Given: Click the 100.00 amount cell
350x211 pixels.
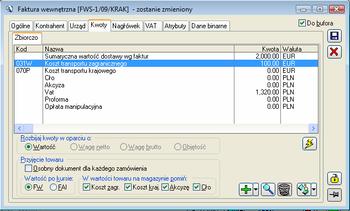Looking at the screenshot, I should (x=257, y=64).
